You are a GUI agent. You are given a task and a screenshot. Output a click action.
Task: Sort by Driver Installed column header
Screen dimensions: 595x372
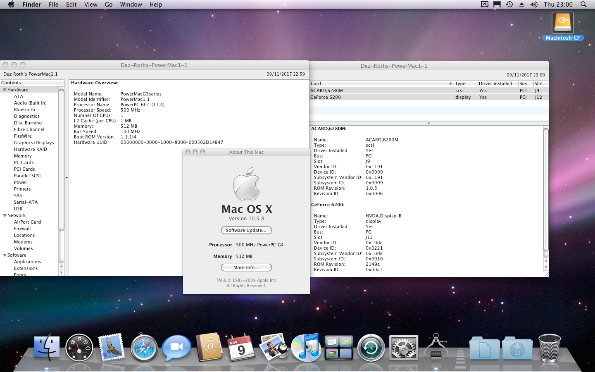click(x=497, y=83)
